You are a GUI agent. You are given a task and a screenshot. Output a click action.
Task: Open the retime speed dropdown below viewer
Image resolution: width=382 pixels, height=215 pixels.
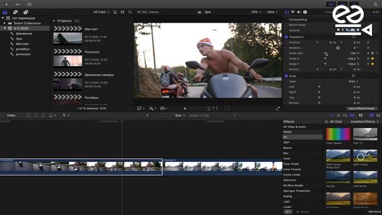163,109
